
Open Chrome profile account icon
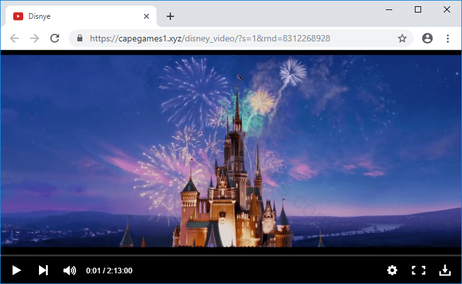(427, 38)
